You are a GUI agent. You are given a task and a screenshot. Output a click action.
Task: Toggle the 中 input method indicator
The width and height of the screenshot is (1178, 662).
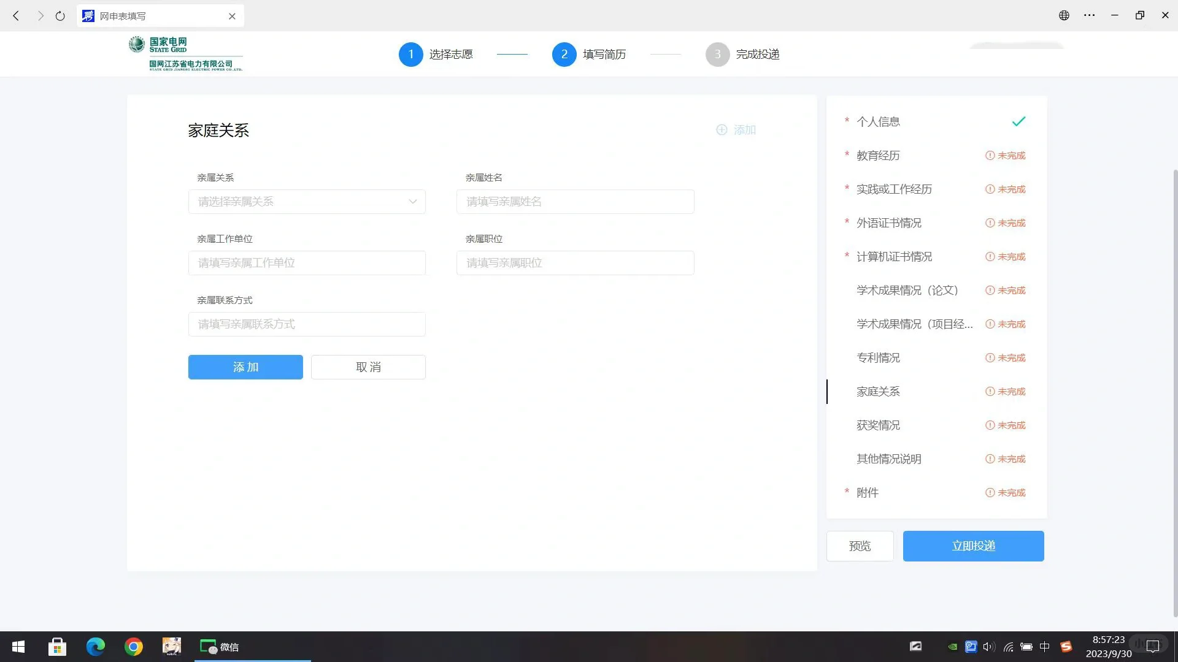tap(1045, 647)
